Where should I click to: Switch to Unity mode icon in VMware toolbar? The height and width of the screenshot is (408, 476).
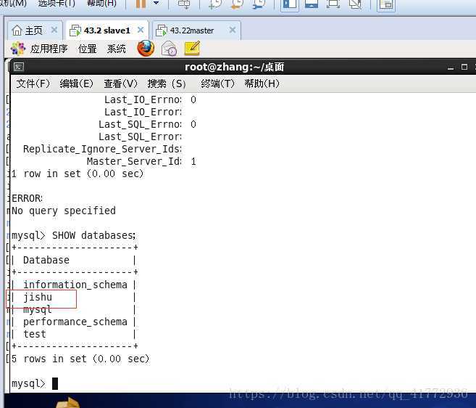coord(355,4)
